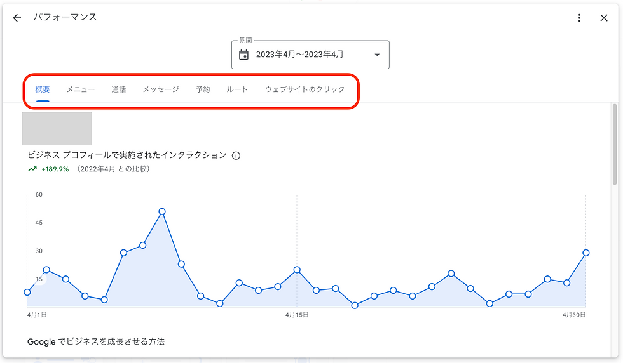Open the three-dot more options menu
This screenshot has height=363, width=623.
[579, 18]
